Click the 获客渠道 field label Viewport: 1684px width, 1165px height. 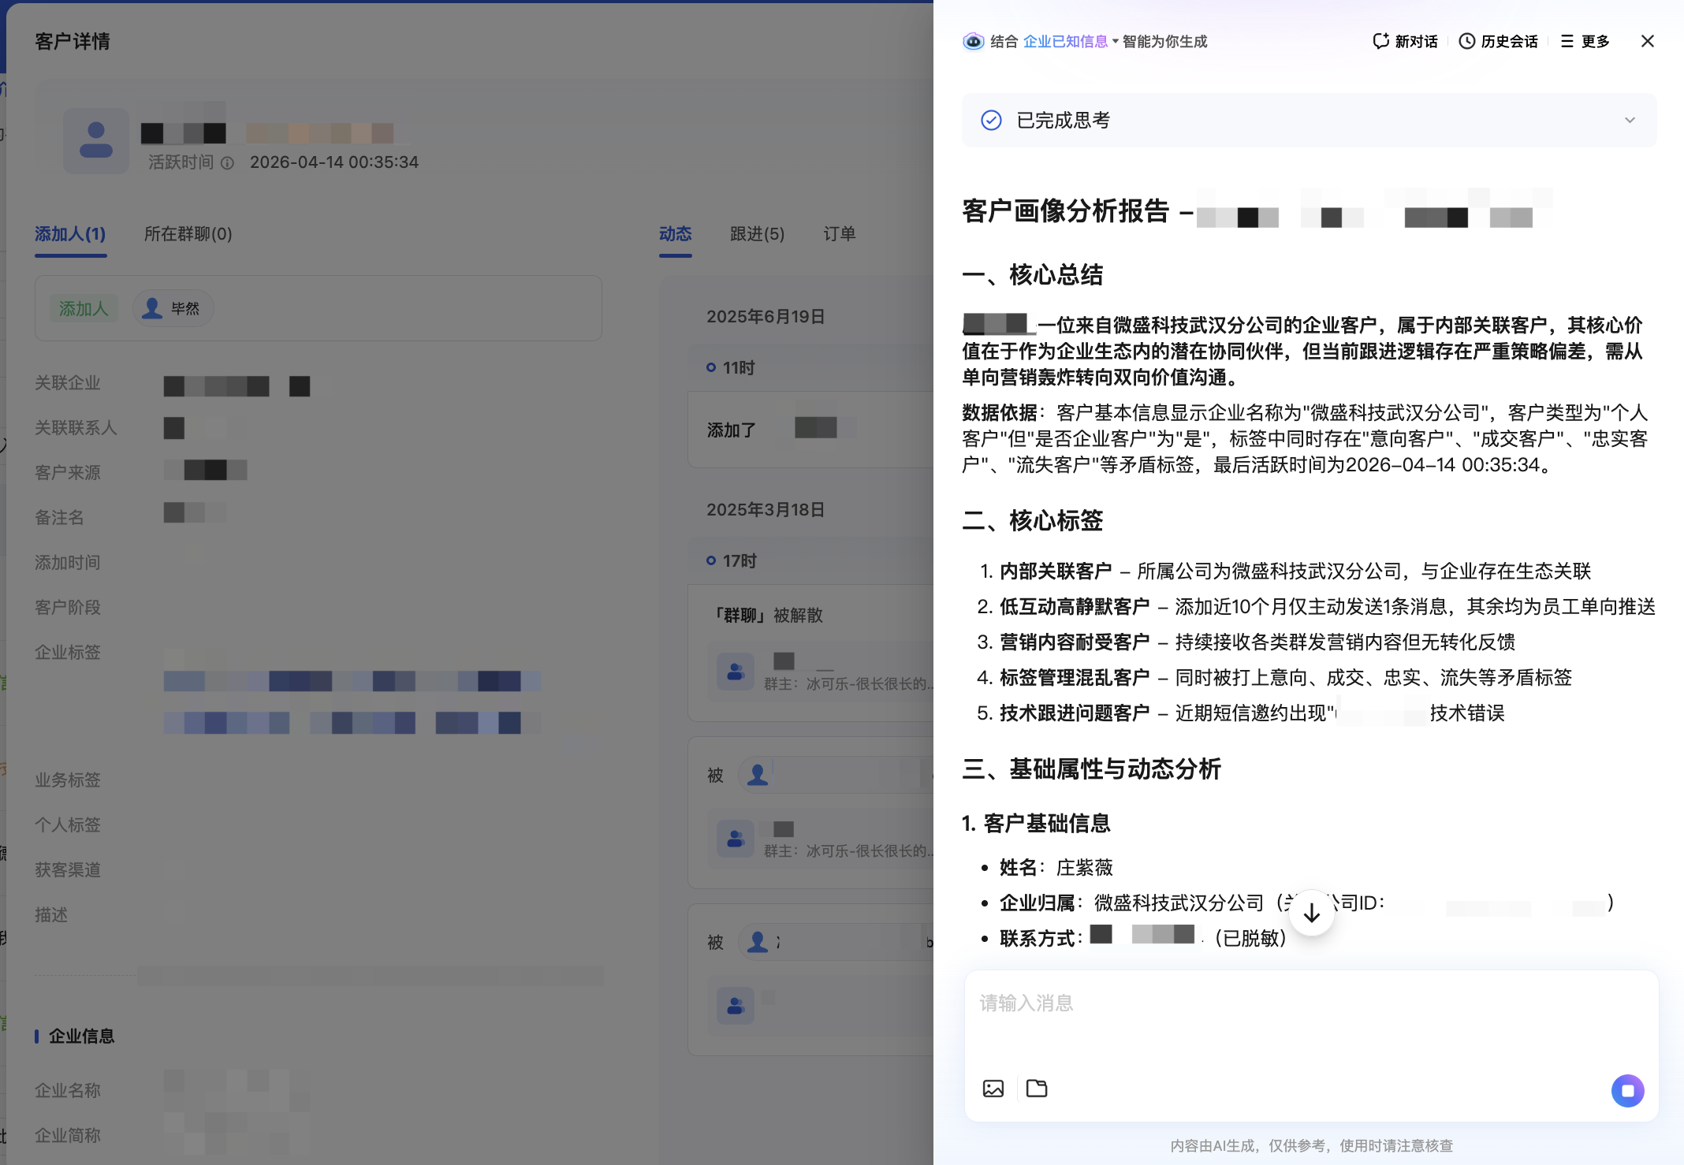[x=68, y=869]
